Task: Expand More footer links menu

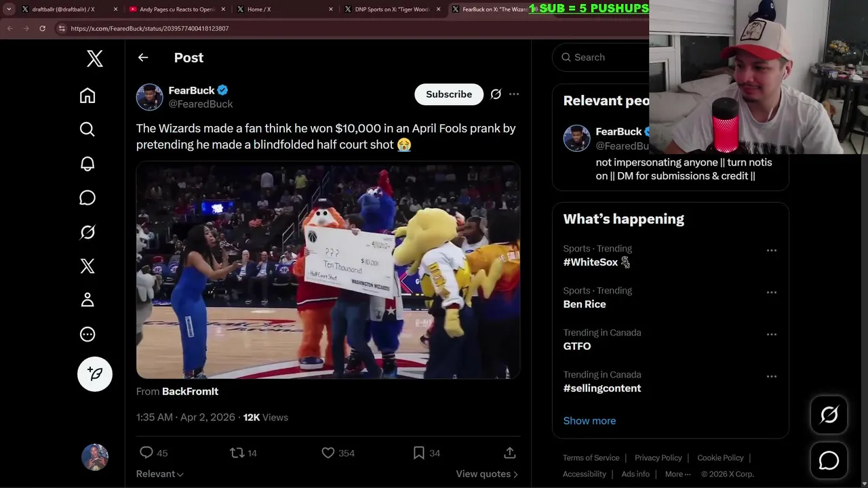Action: tap(678, 474)
